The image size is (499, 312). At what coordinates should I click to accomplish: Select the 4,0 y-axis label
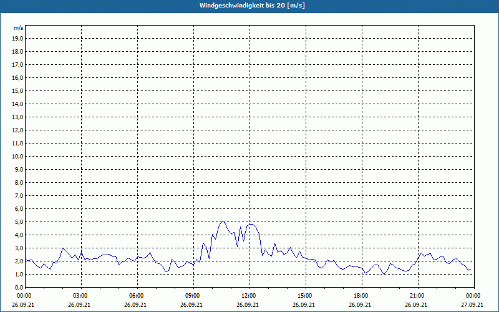(x=19, y=235)
